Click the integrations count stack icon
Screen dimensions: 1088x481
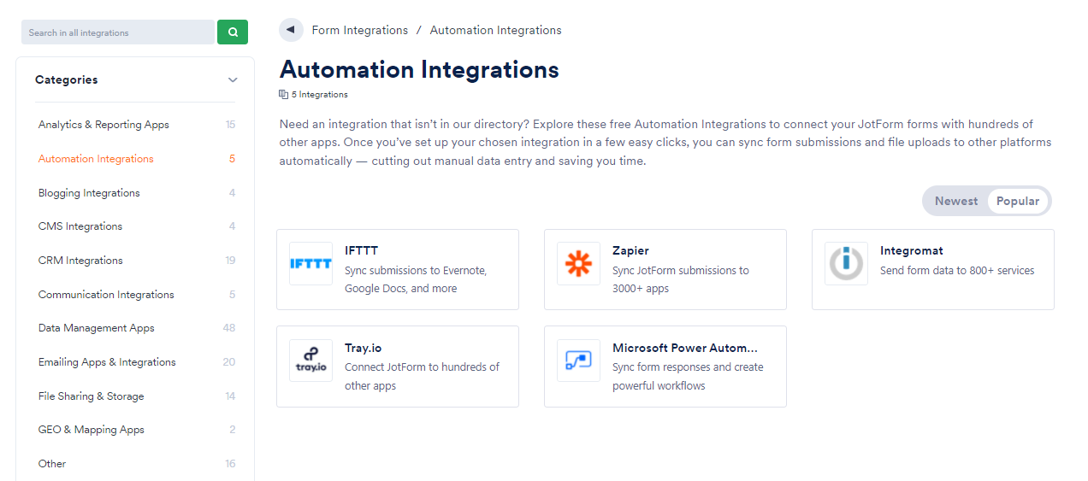[x=284, y=95]
